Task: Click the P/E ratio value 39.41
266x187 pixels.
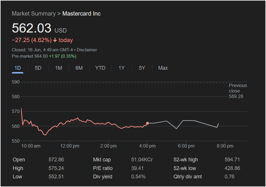Action: [137, 168]
